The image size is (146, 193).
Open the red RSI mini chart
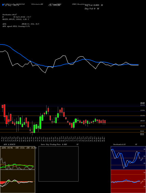pyautogui.click(x=128, y=181)
